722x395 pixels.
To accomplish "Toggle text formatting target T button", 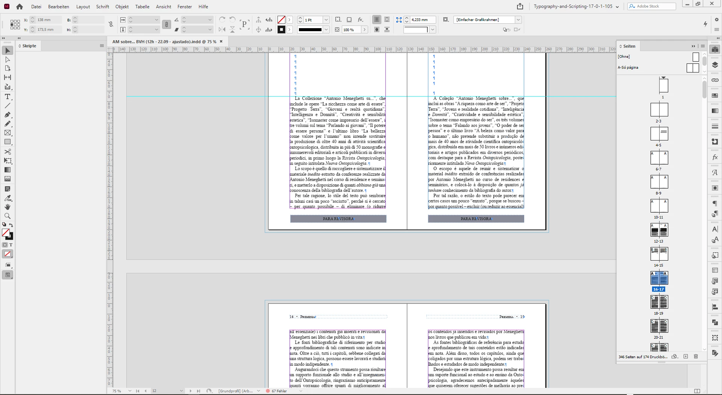I will tap(11, 245).
